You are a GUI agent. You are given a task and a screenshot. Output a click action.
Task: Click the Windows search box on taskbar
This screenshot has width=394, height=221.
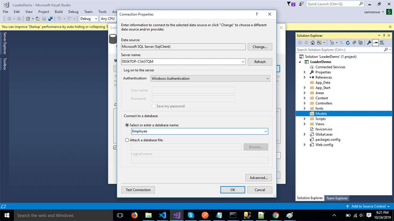[63, 215]
